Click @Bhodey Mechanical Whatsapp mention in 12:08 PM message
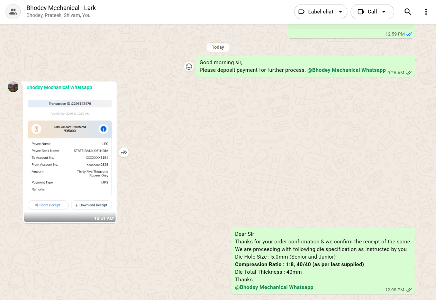 (x=274, y=287)
